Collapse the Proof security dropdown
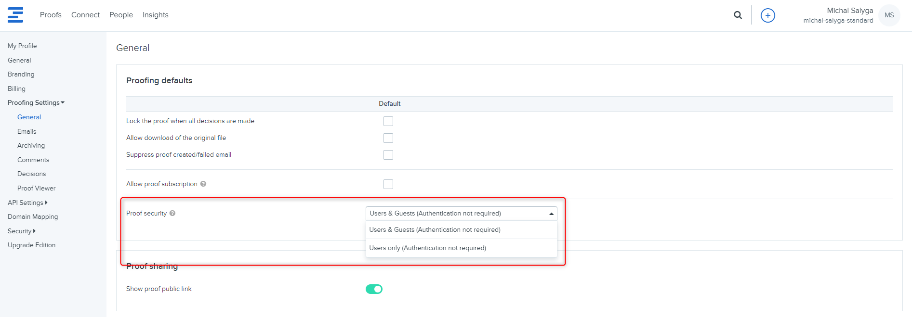912x317 pixels. coord(551,214)
